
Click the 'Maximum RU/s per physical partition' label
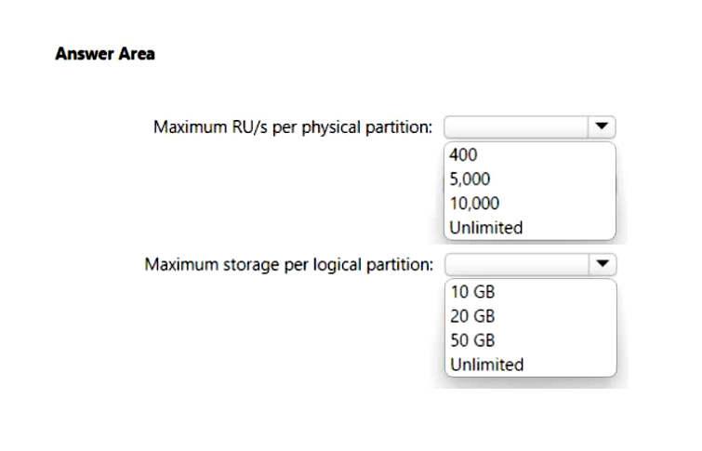293,126
